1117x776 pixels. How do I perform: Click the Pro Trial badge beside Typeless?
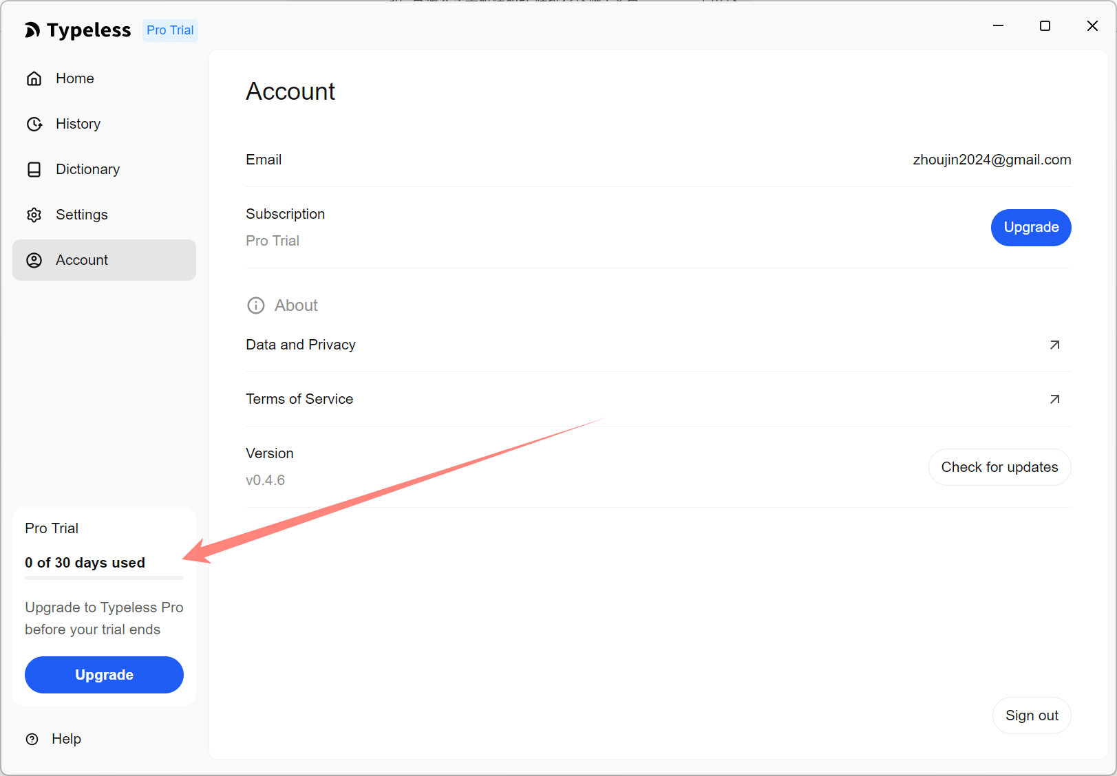point(170,30)
